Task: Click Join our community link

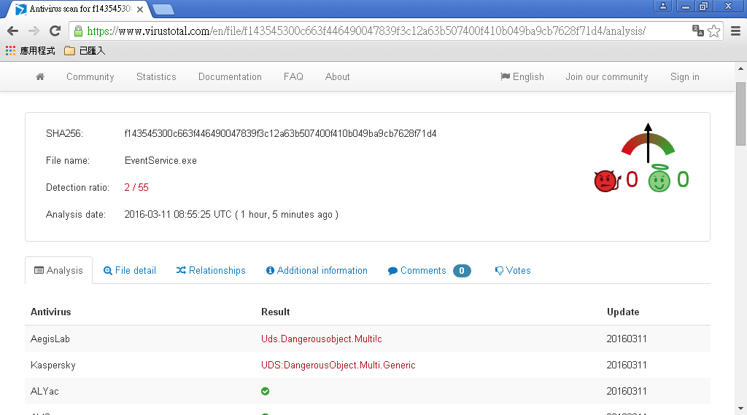Action: [607, 76]
